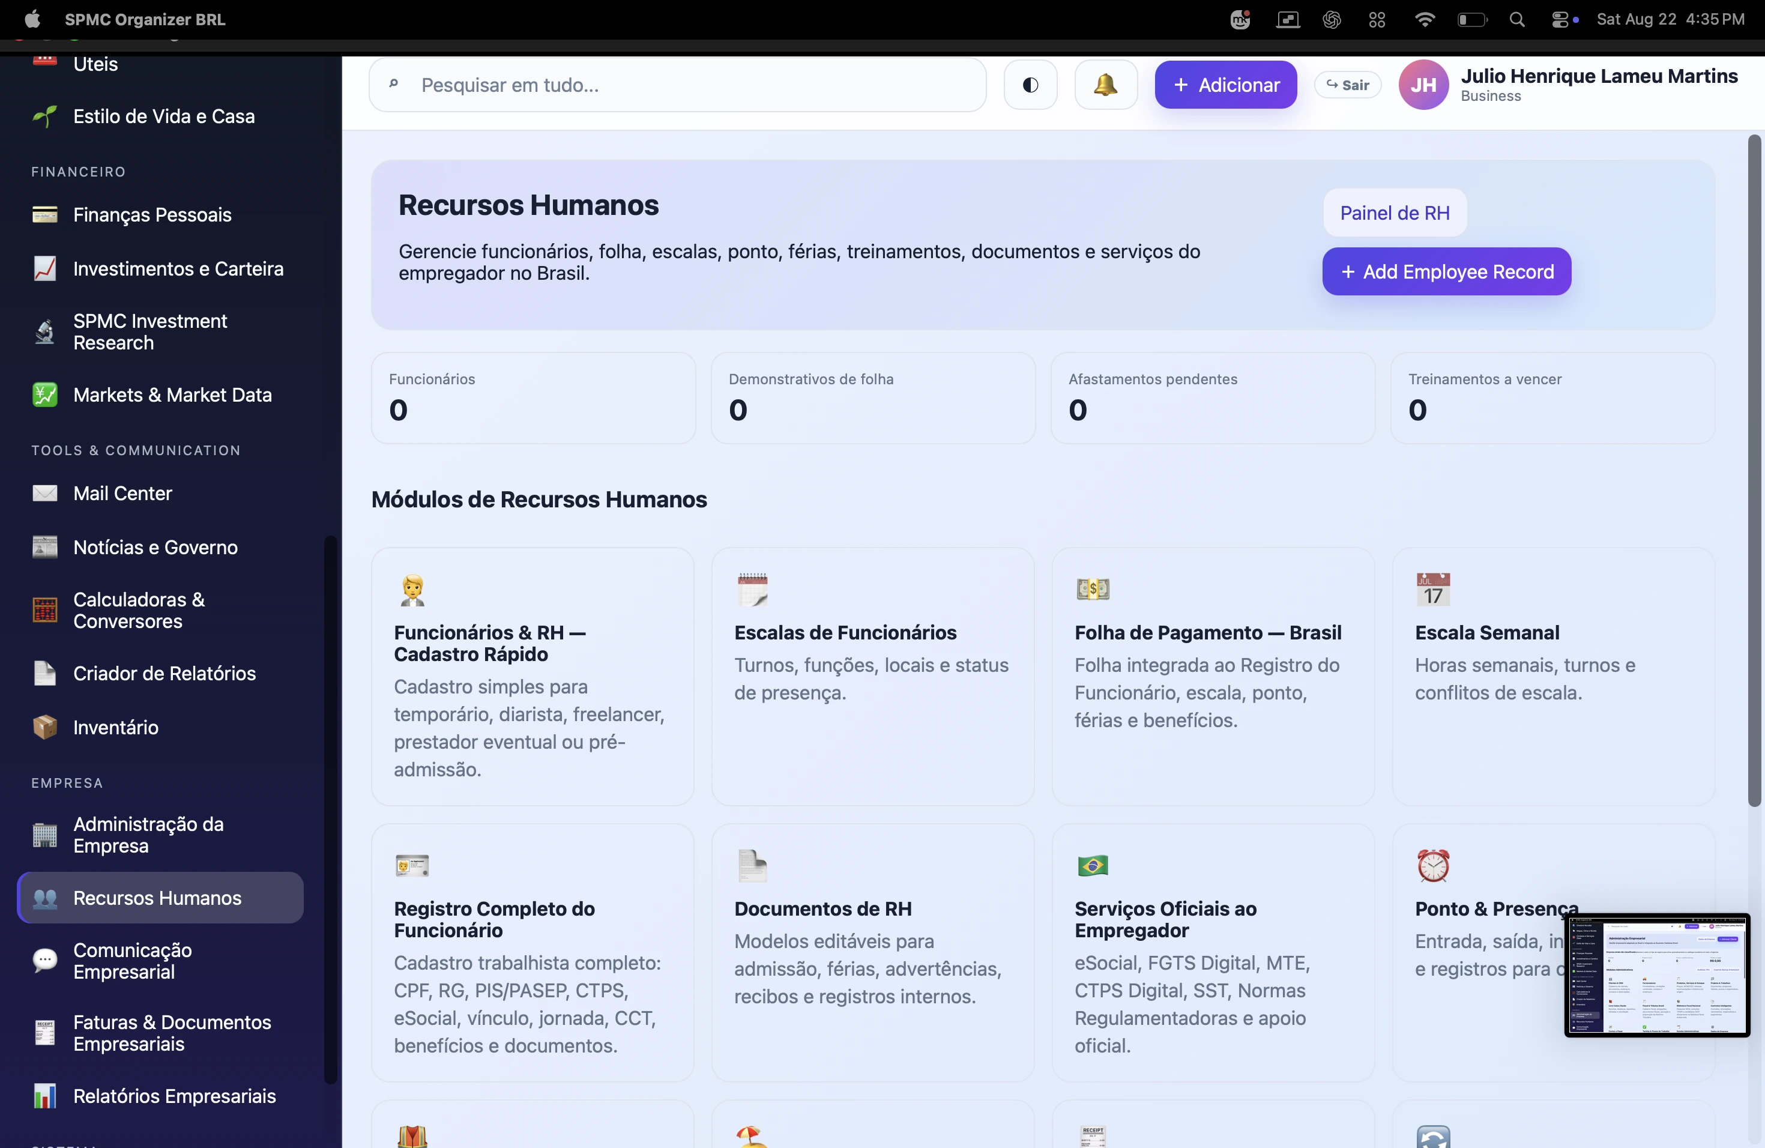Click the Afastamentos pendentes stat card
The width and height of the screenshot is (1765, 1148).
coord(1213,398)
